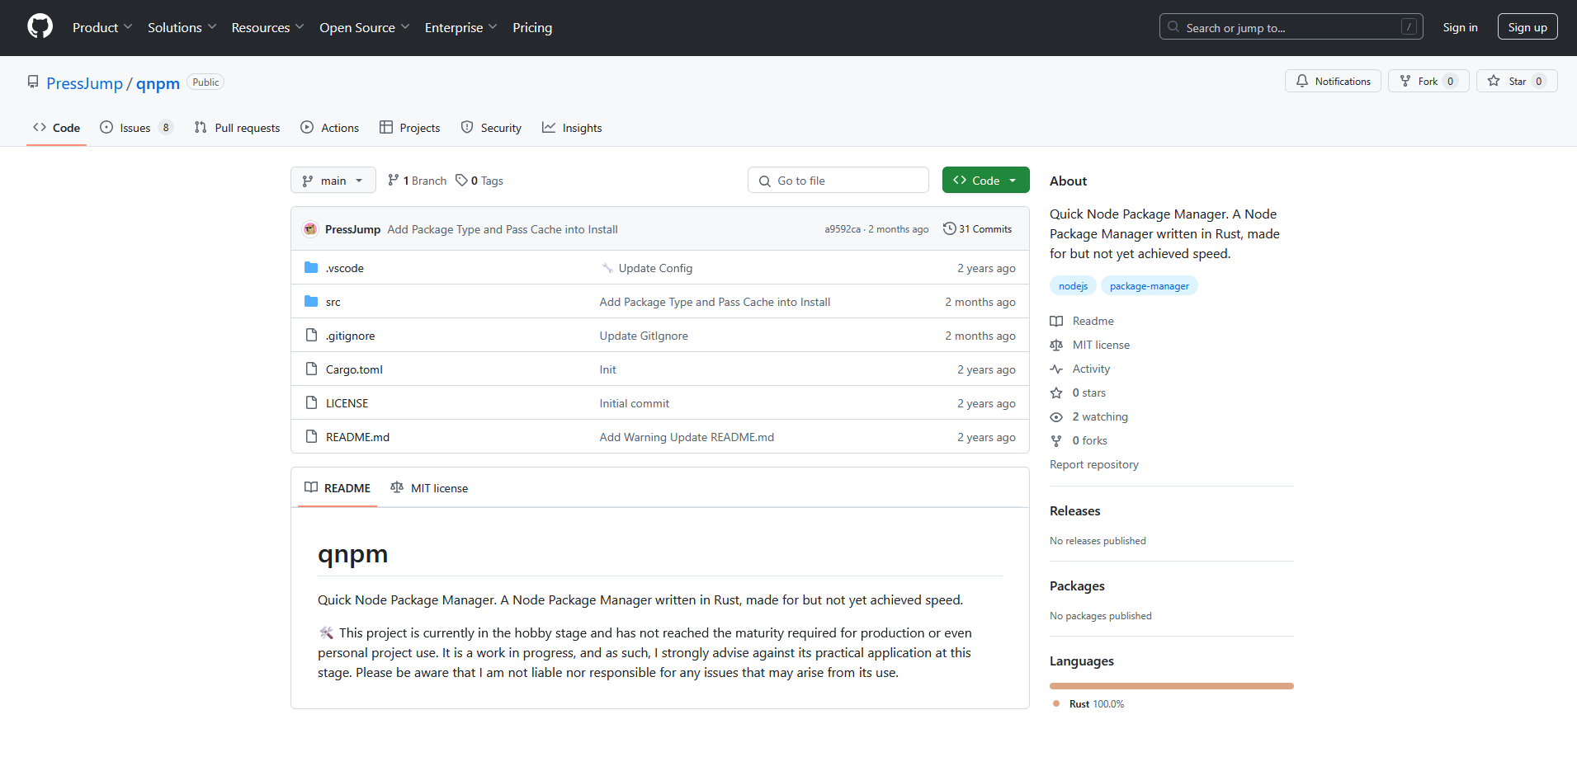Open the .vscode folder icon
This screenshot has height=771, width=1577.
coord(311,268)
